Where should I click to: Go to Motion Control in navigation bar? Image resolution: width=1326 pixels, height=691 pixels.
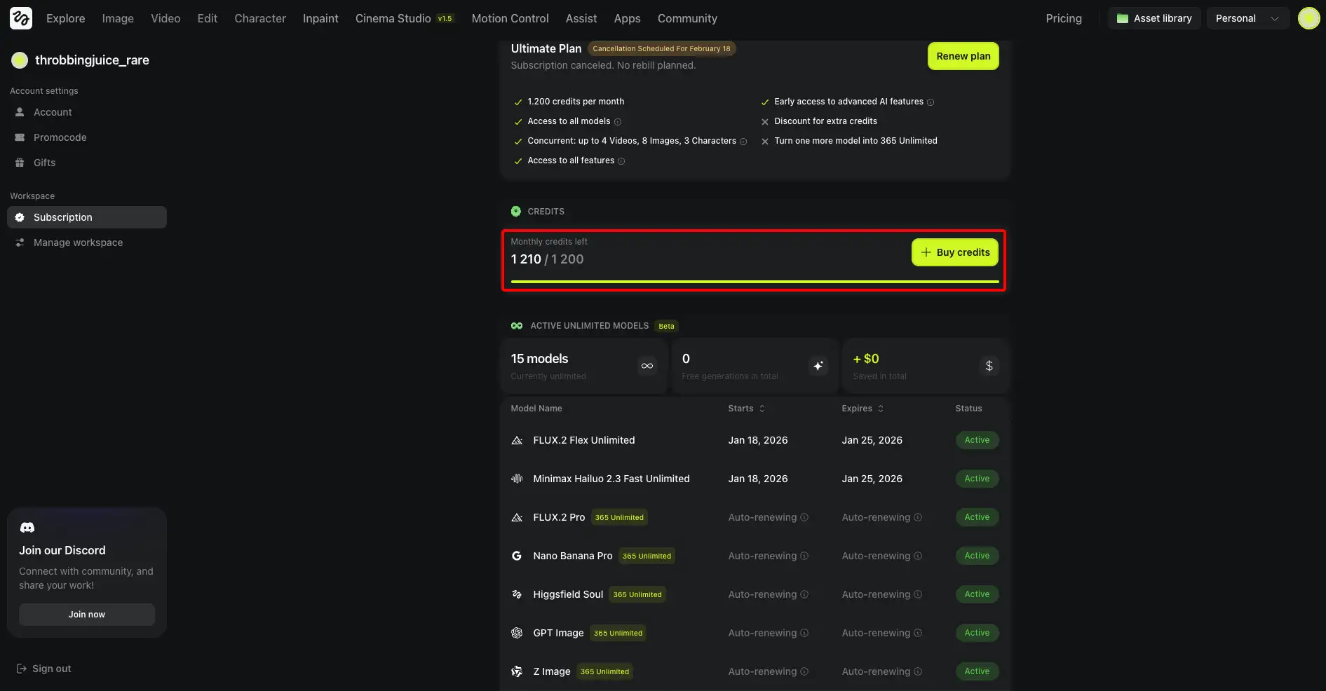[x=510, y=18]
